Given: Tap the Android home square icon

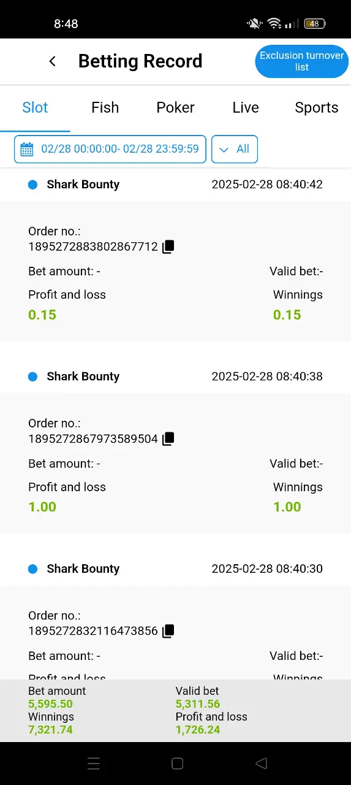Looking at the screenshot, I should tap(178, 764).
